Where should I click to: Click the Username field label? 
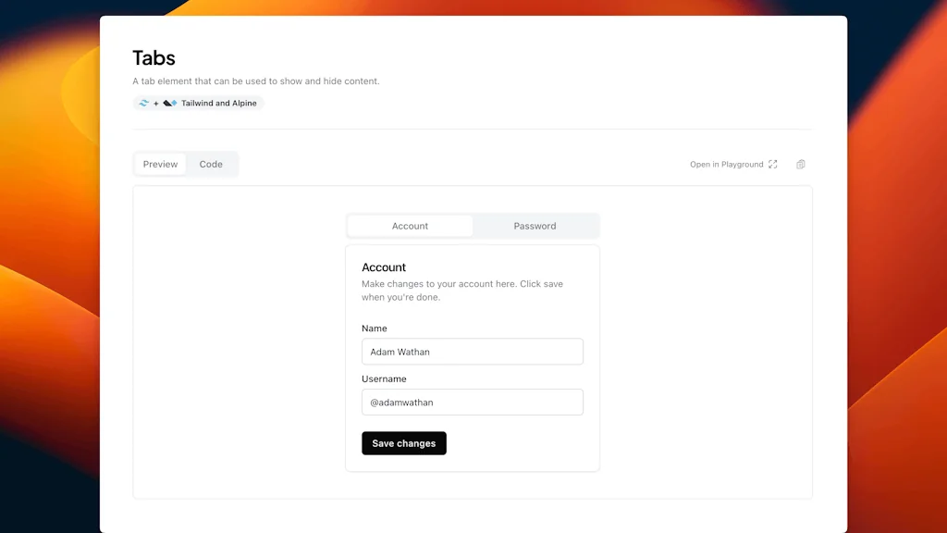[384, 379]
